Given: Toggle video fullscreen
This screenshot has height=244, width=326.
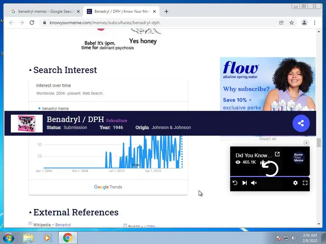Looking at the screenshot, I should tap(305, 183).
